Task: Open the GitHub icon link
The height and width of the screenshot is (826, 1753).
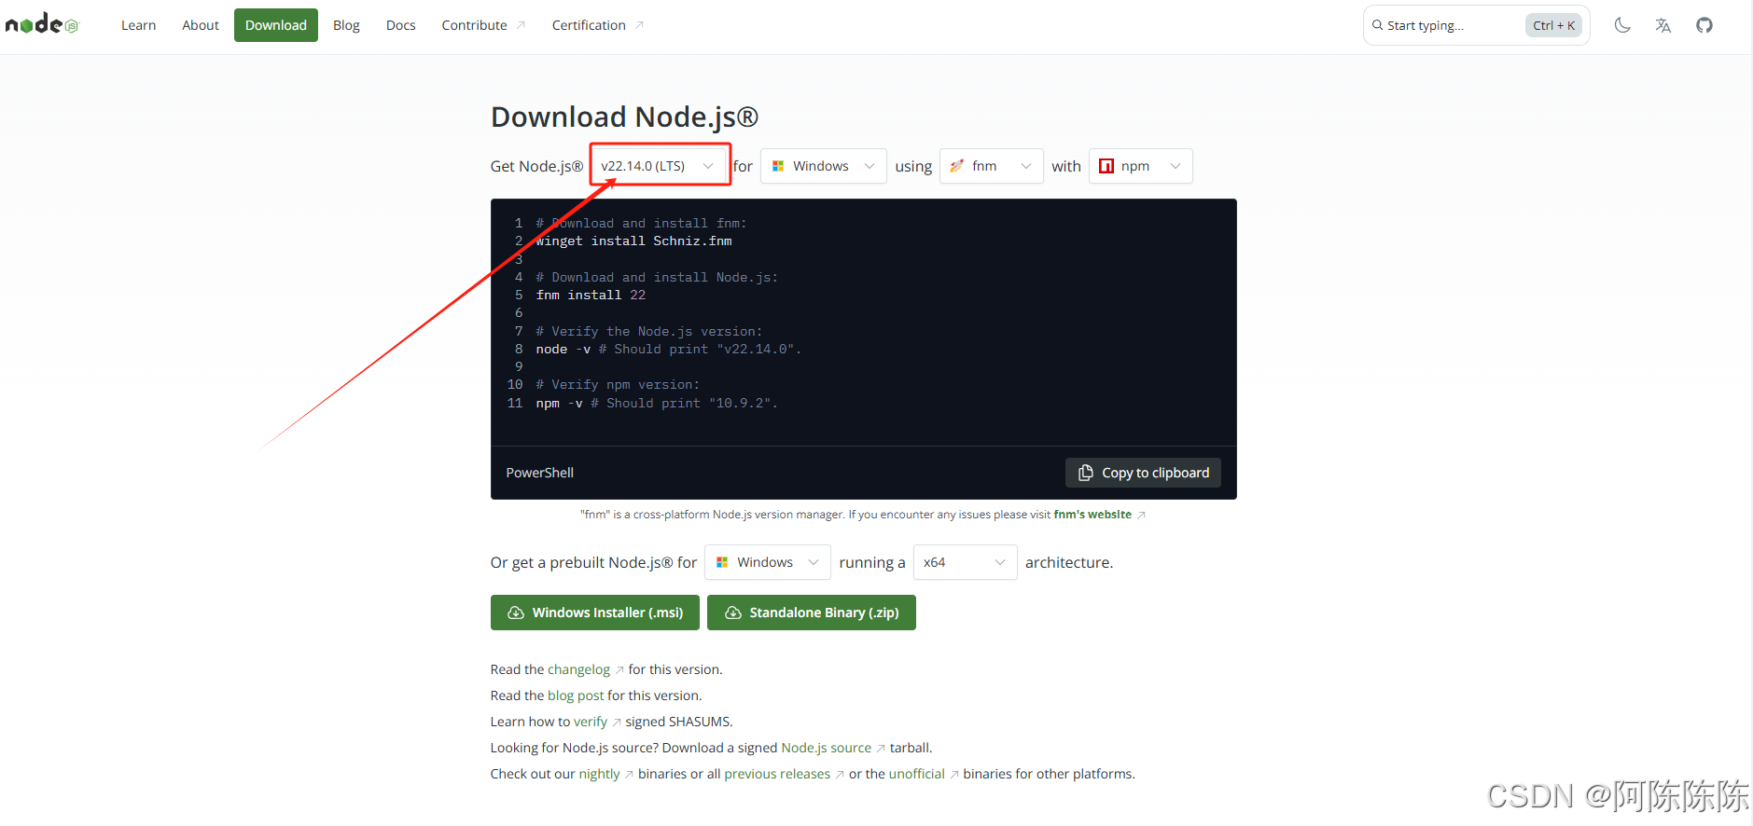Action: coord(1704,25)
